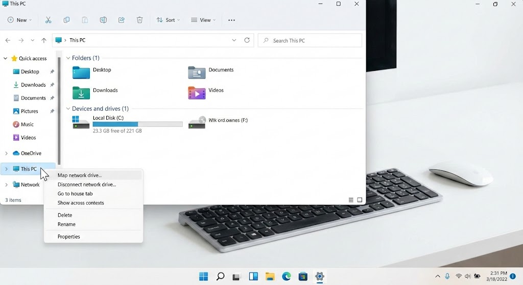Open Settings gear in taskbar
The width and height of the screenshot is (523, 285).
pyautogui.click(x=320, y=276)
